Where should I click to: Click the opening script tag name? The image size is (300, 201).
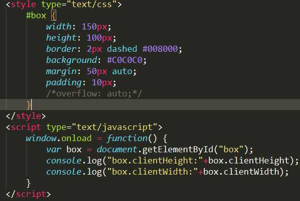click(26, 127)
